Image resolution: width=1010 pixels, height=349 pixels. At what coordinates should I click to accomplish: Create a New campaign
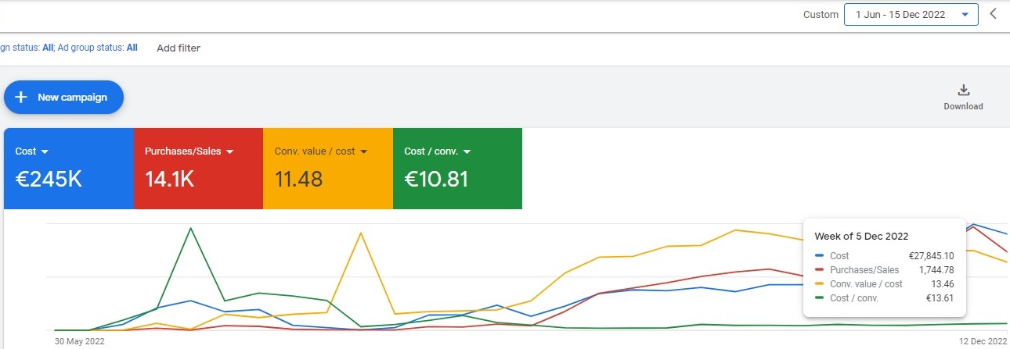pyautogui.click(x=63, y=98)
